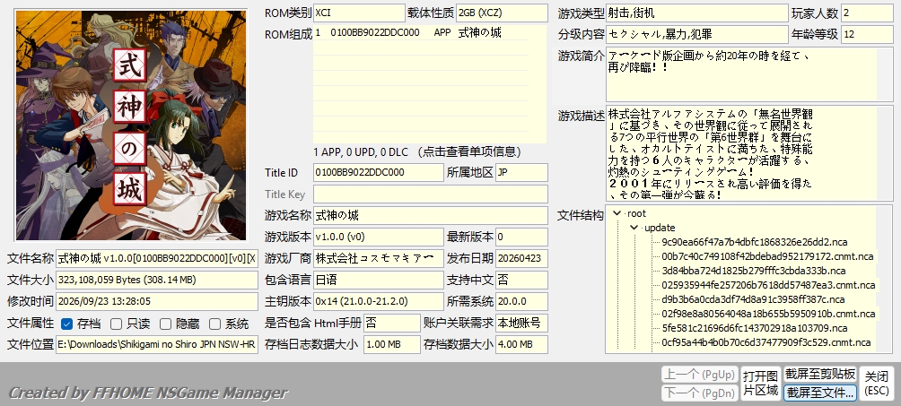Select d9b3b6a0cda3df74d8a91c3958ff387c.nca file
Viewport: 901px width, 406px height.
[753, 299]
